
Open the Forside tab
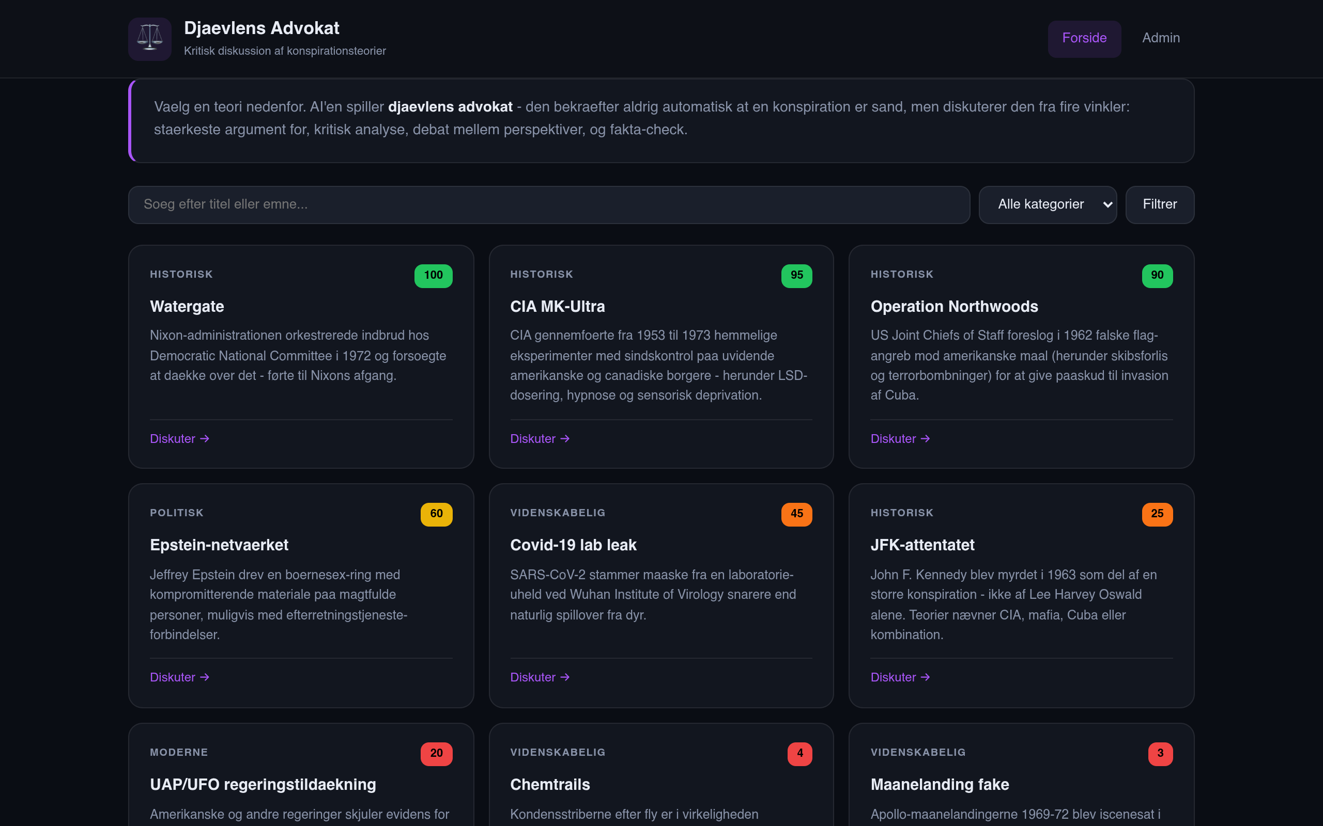1084,38
